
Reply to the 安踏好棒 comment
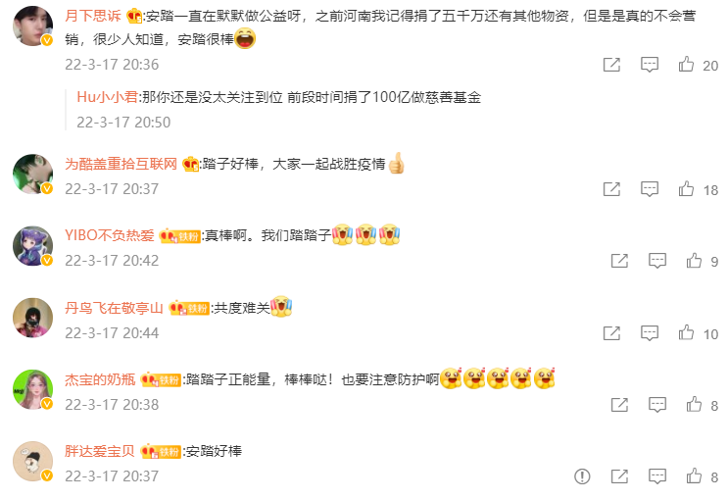coord(657,476)
